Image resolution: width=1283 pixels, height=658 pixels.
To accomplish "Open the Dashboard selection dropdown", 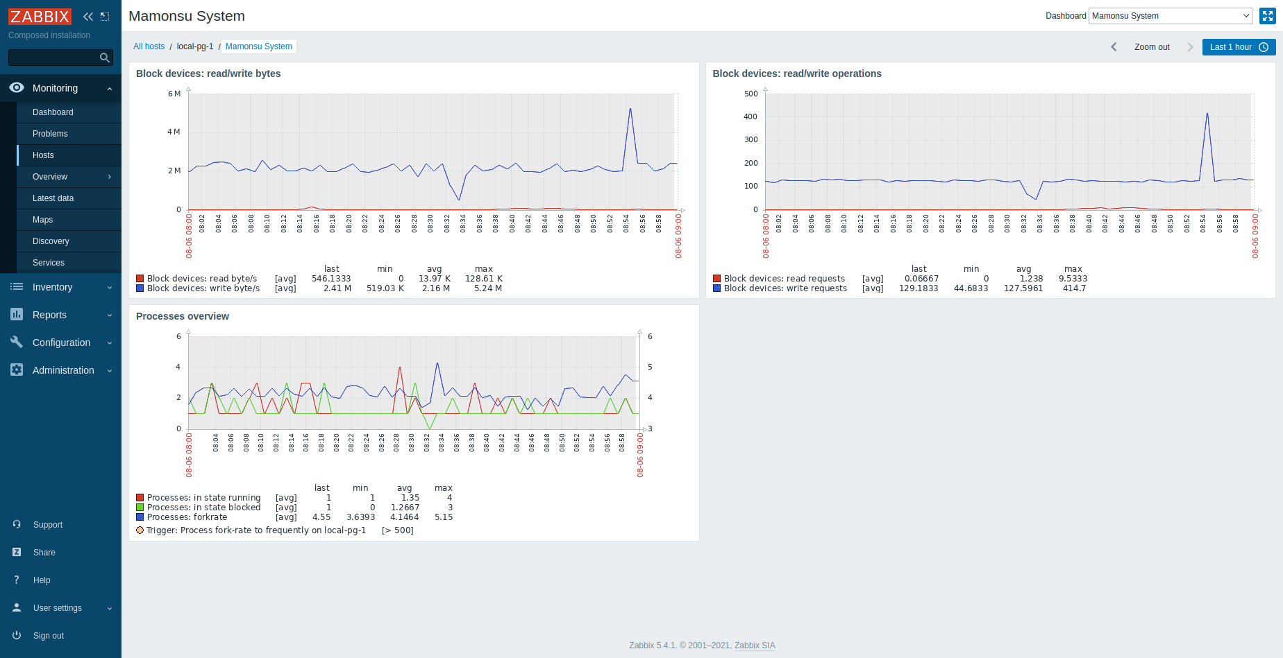I will pyautogui.click(x=1171, y=16).
